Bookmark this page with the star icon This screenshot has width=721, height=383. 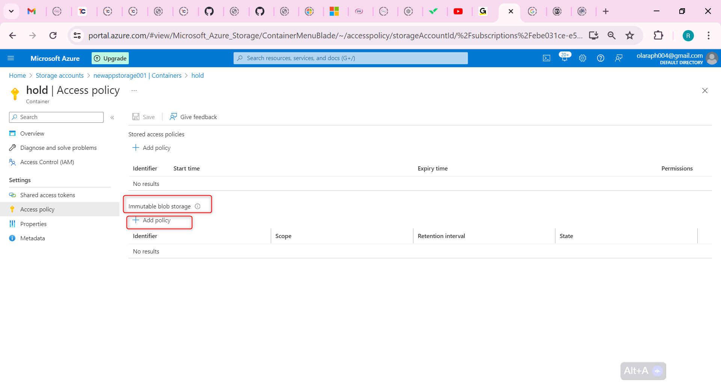click(630, 35)
